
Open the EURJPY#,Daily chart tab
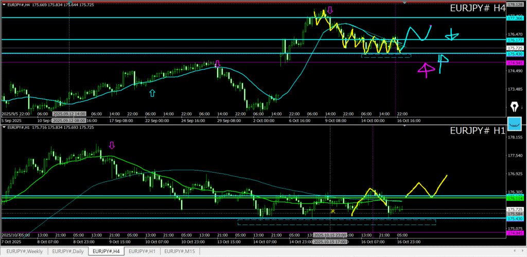coord(67,251)
